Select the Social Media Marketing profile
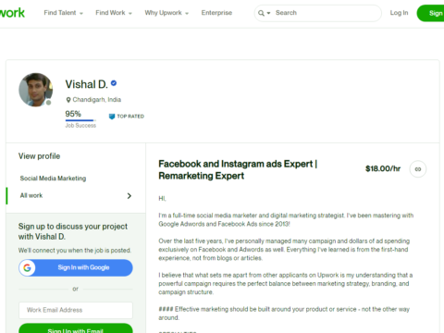The height and width of the screenshot is (333, 444). (53, 179)
